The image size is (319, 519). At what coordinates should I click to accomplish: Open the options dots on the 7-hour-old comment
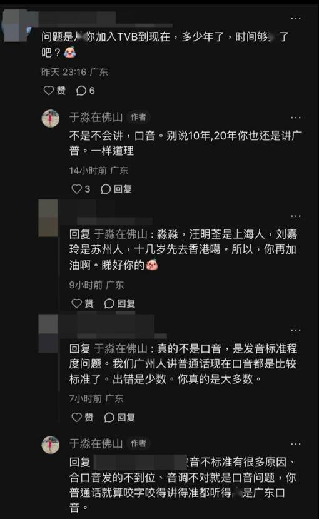coord(295,330)
